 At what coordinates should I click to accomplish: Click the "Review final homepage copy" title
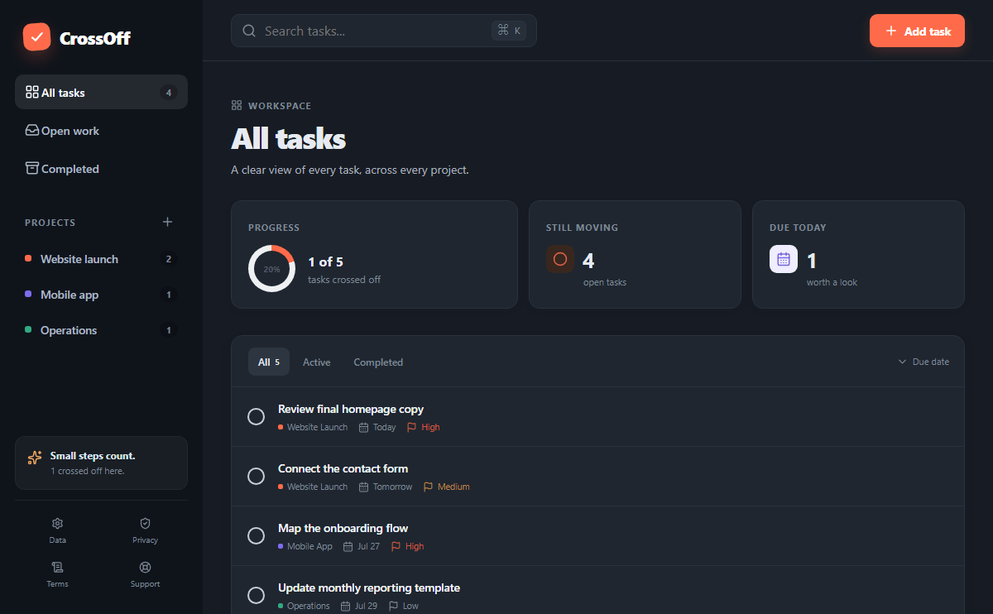coord(351,409)
